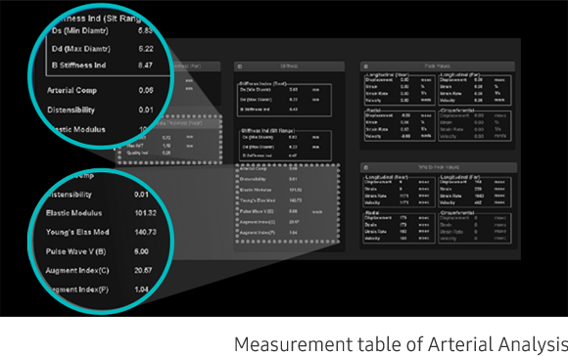
Task: Click Ds (Min Diamtr) in the upper Stiffness Index group
Action: click(257, 89)
